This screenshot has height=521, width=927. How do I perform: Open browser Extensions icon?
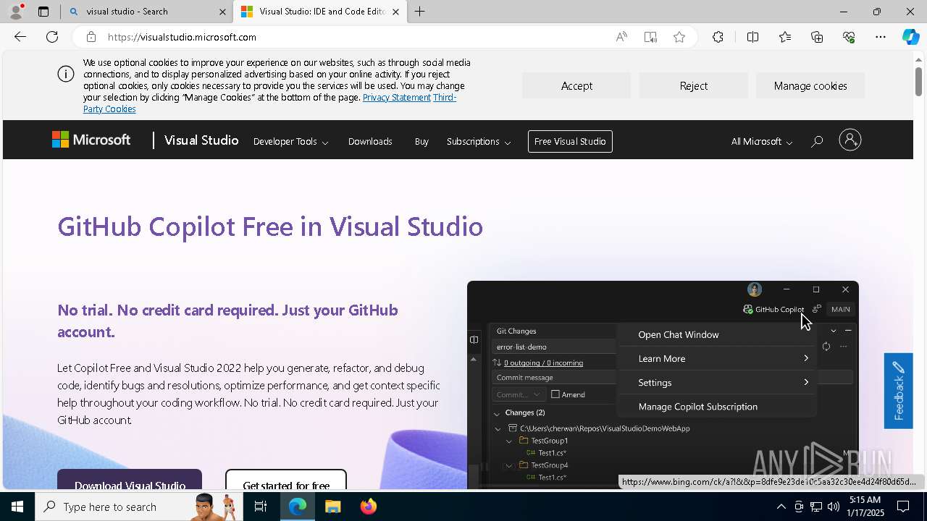[718, 37]
